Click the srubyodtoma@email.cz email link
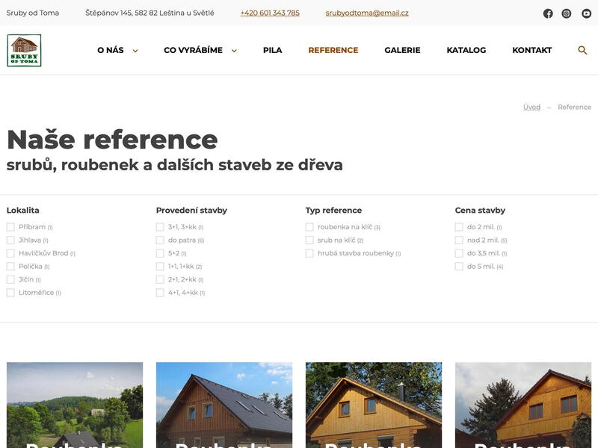Image resolution: width=598 pixels, height=448 pixels. pos(367,13)
